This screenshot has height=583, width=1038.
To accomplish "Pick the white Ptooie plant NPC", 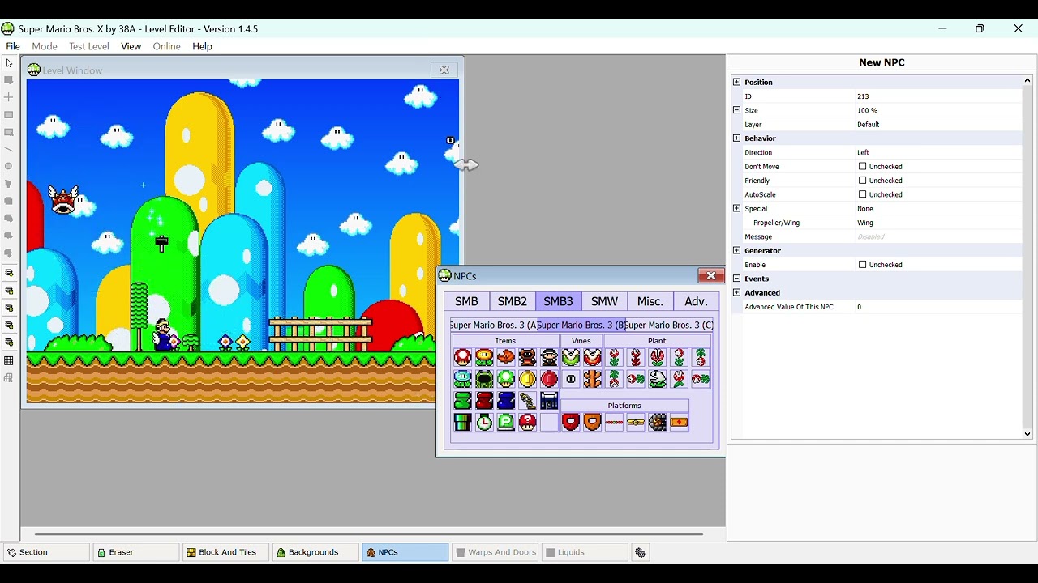I will pyautogui.click(x=657, y=378).
